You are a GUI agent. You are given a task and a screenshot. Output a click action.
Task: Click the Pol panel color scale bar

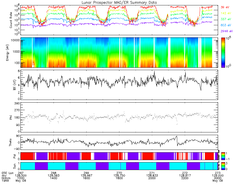(223, 156)
